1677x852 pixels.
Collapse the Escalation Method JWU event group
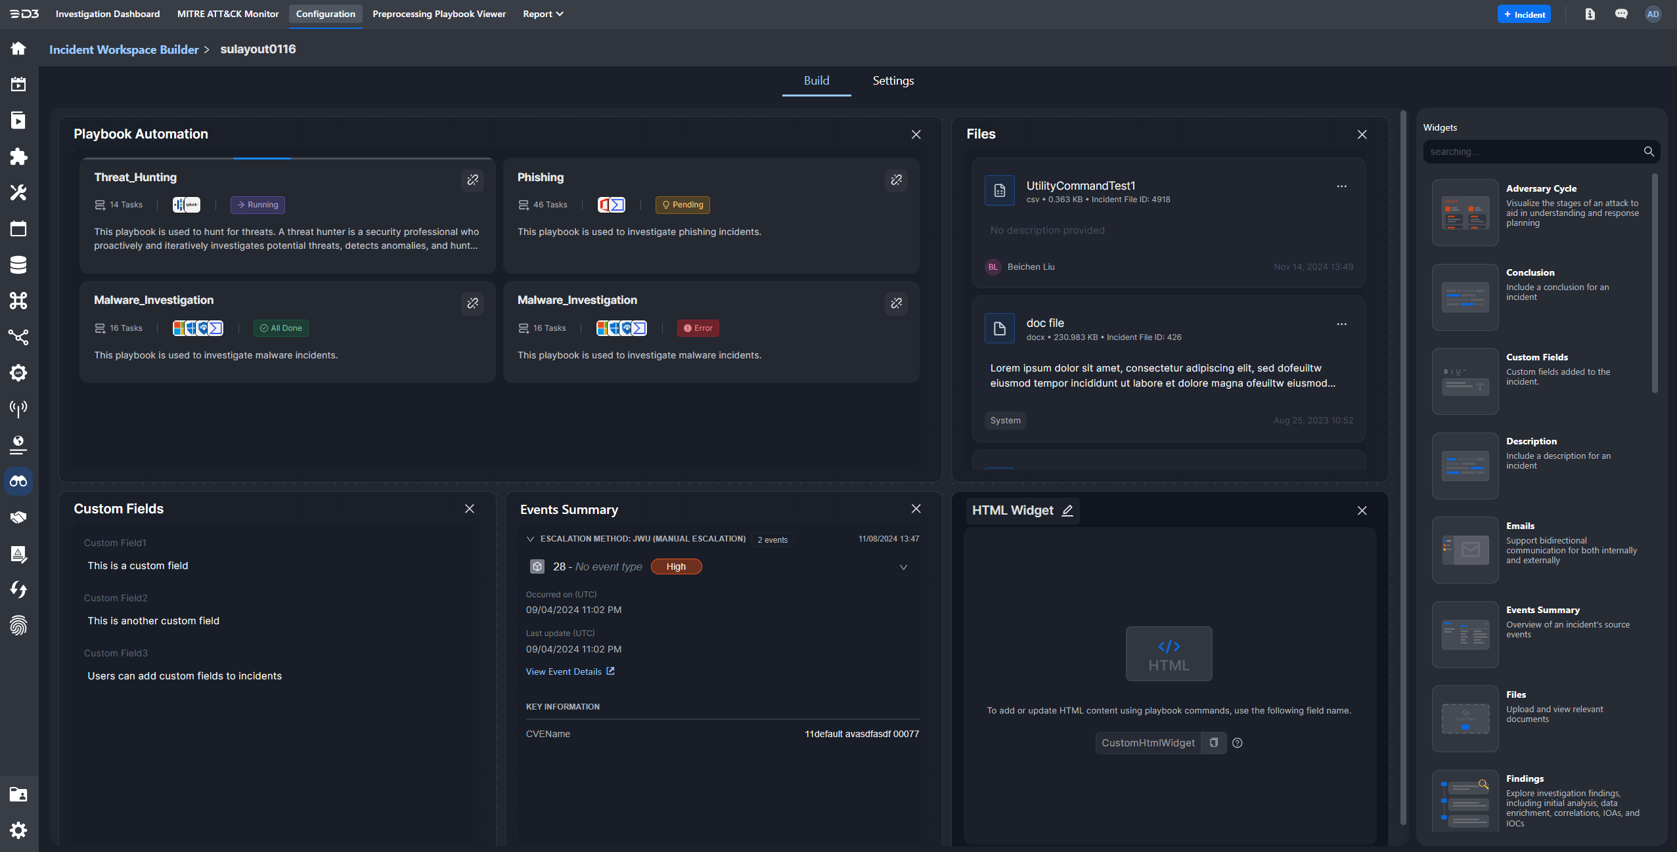531,539
